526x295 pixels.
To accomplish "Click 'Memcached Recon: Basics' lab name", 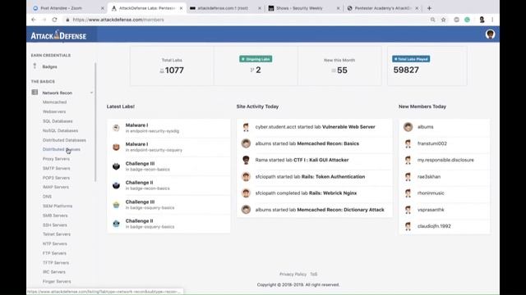I will pyautogui.click(x=328, y=143).
